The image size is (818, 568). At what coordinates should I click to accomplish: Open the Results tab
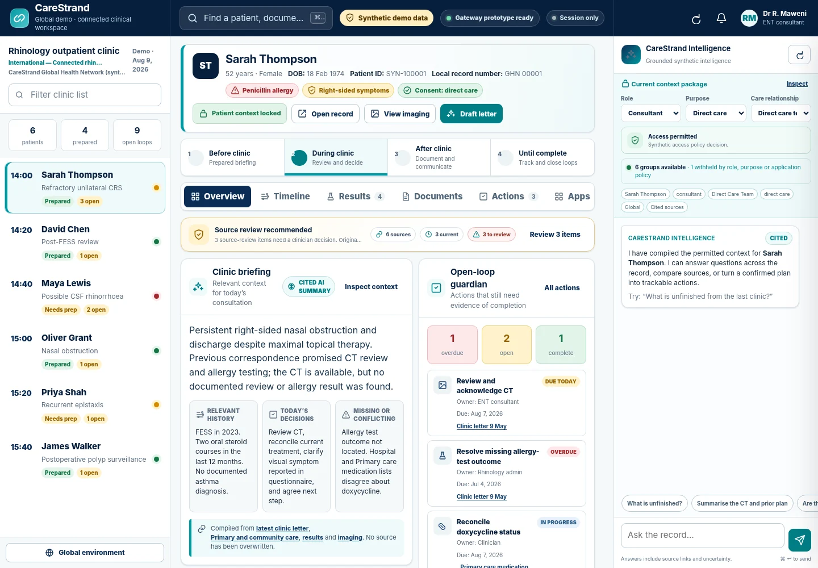pyautogui.click(x=356, y=197)
